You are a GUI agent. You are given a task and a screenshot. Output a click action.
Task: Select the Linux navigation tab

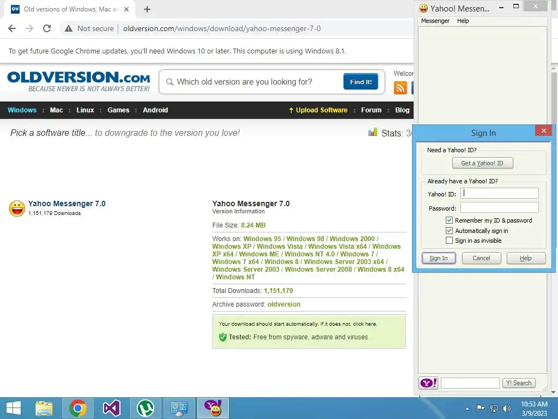(85, 110)
